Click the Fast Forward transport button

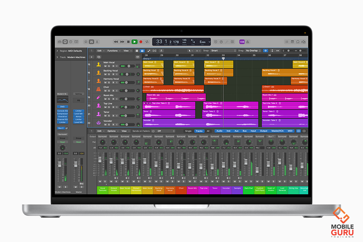tap(122, 42)
